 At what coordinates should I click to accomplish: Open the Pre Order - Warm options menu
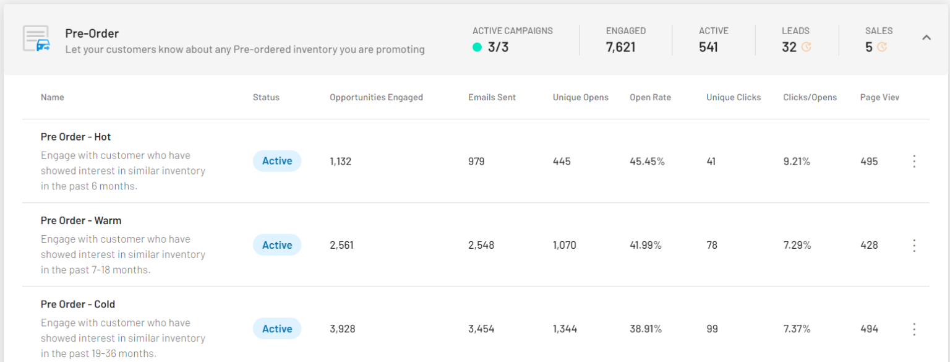click(914, 246)
